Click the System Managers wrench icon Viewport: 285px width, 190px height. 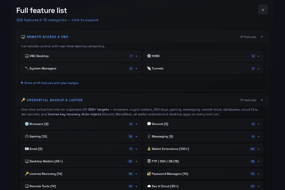[x=27, y=68]
